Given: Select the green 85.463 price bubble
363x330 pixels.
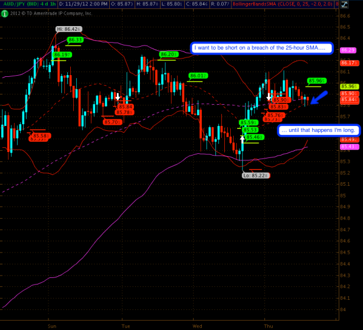Looking at the screenshot, I should coord(254,137).
